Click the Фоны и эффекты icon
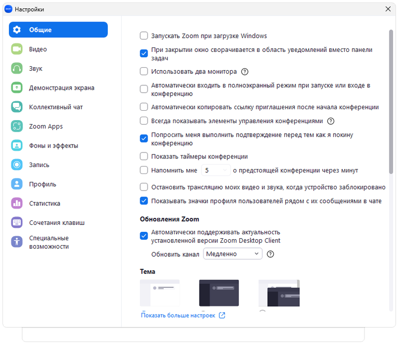 point(17,146)
